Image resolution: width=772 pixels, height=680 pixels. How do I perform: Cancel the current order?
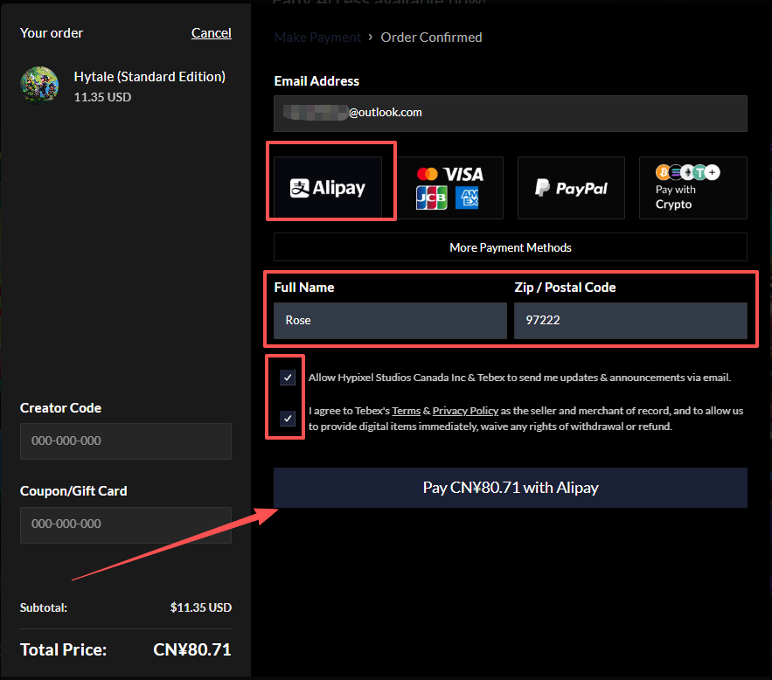pos(212,33)
